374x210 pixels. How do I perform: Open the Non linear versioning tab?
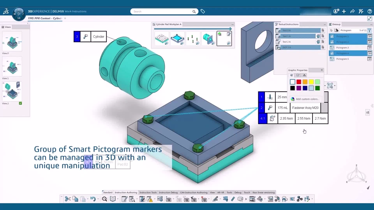[x=264, y=192]
